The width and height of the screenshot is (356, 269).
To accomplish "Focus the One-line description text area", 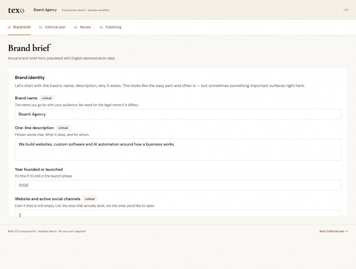I will tap(178, 150).
